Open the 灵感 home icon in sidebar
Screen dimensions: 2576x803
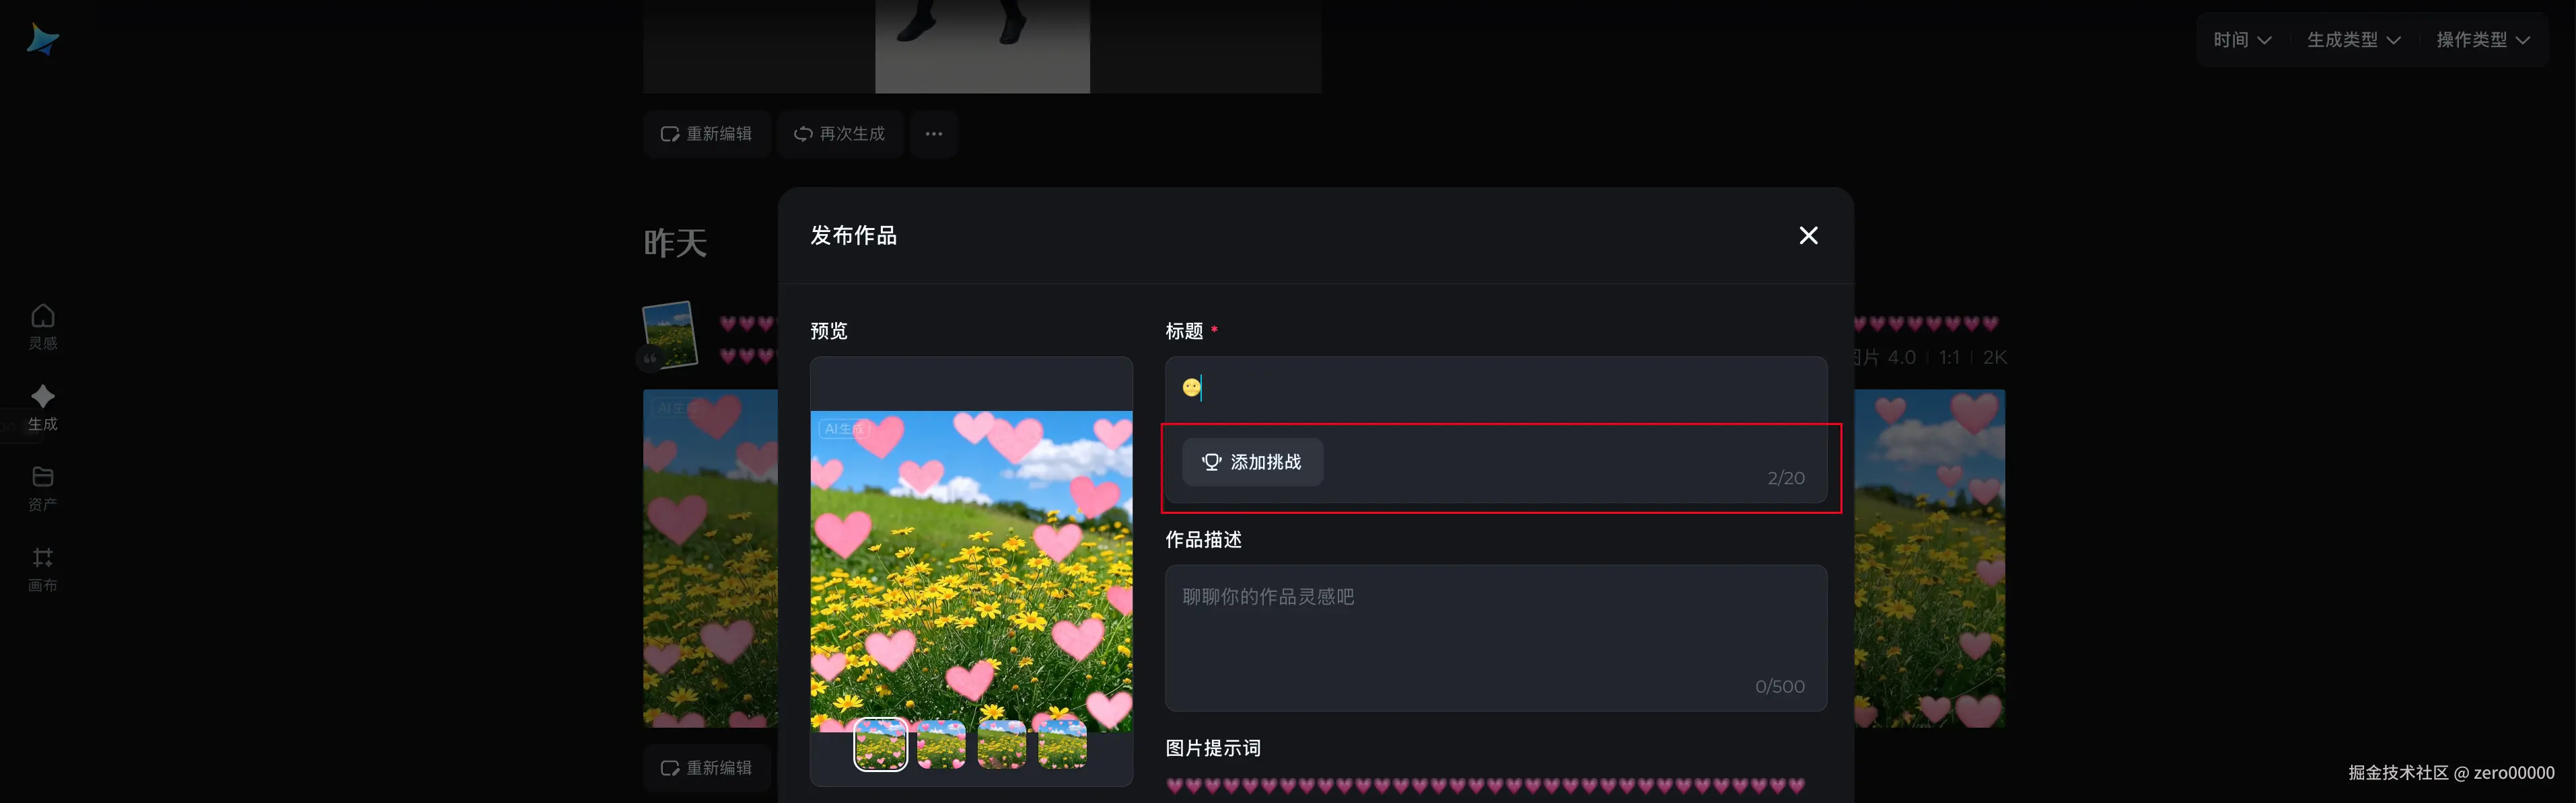42,317
